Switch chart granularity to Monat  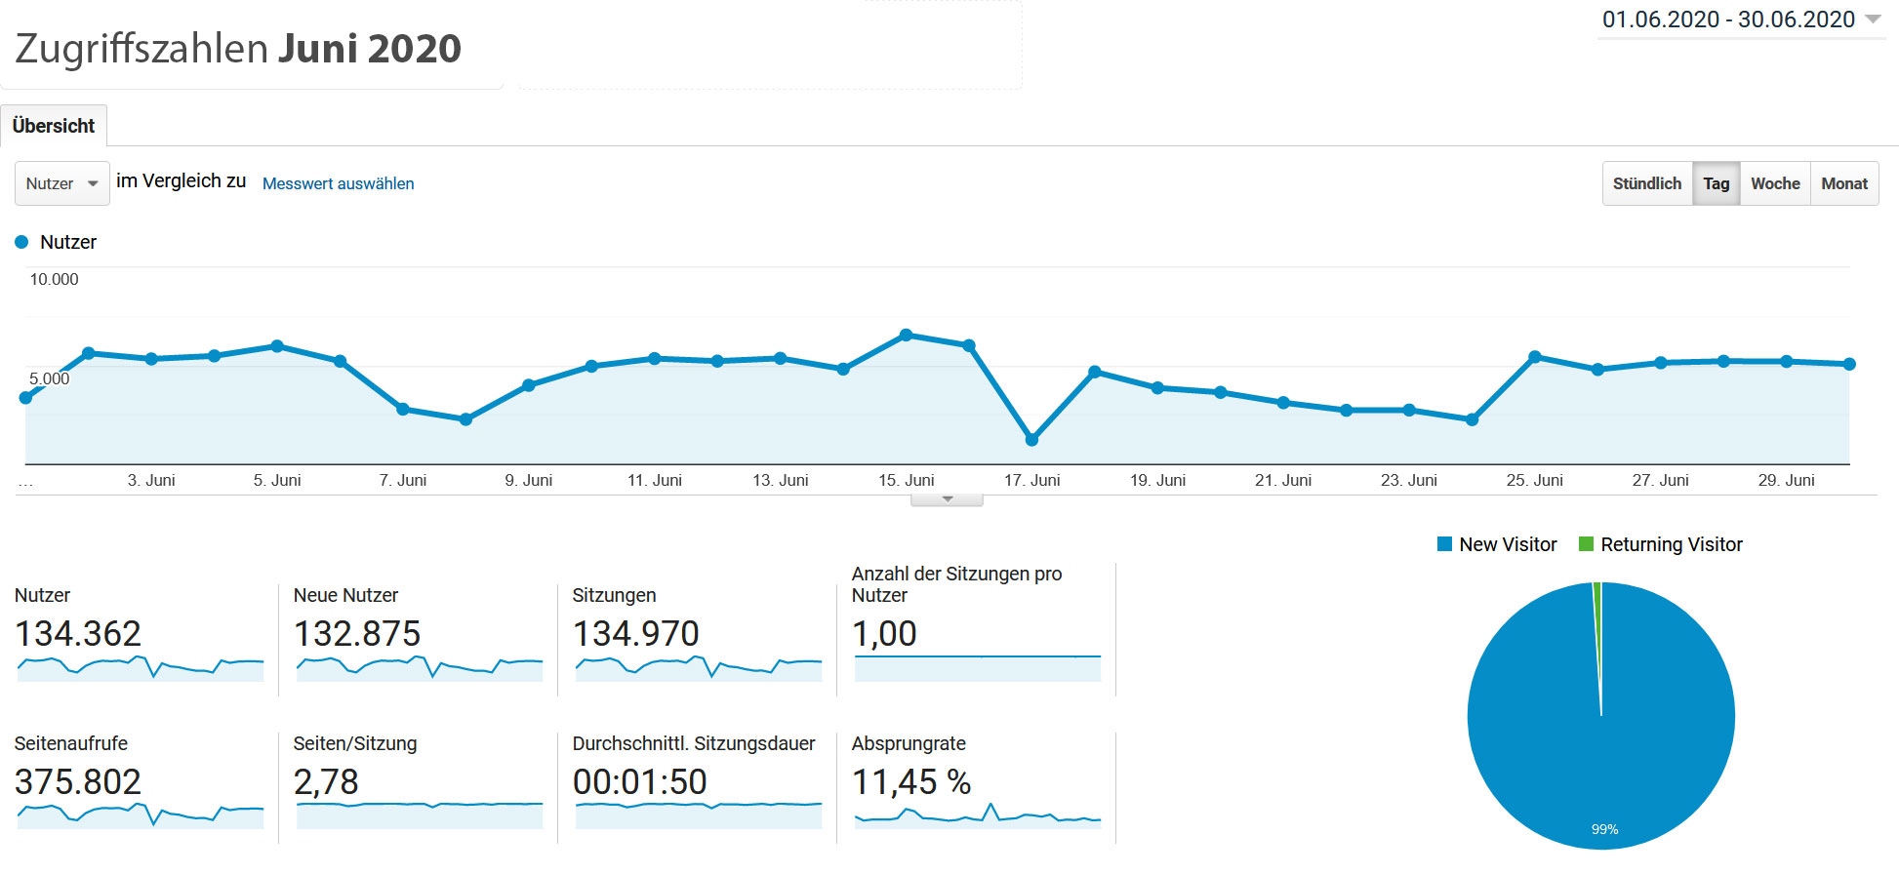tap(1843, 183)
